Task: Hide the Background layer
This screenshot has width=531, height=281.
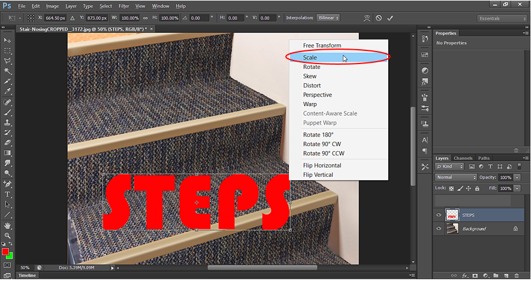Action: coord(439,228)
